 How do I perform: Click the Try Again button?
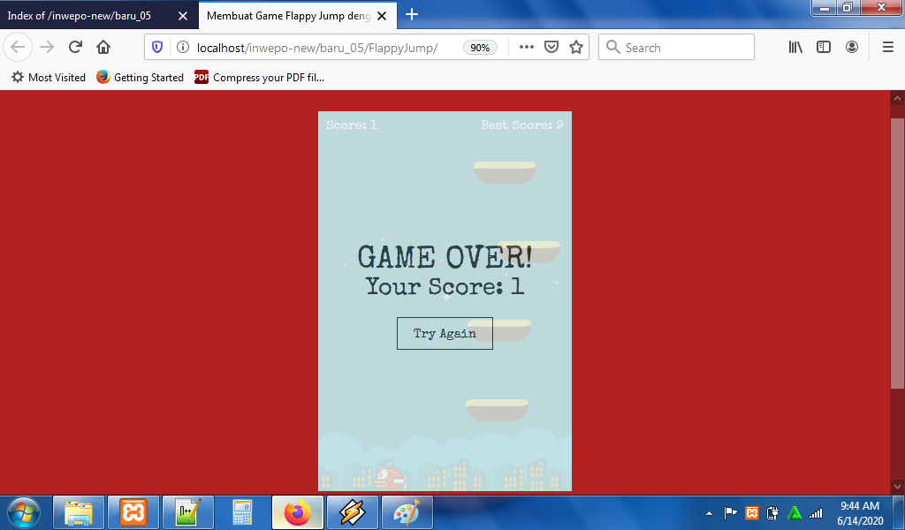pyautogui.click(x=445, y=333)
